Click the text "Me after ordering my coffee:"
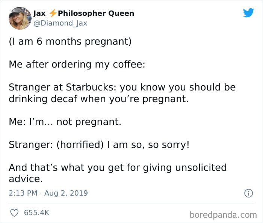263x223 pixels. (x=77, y=65)
